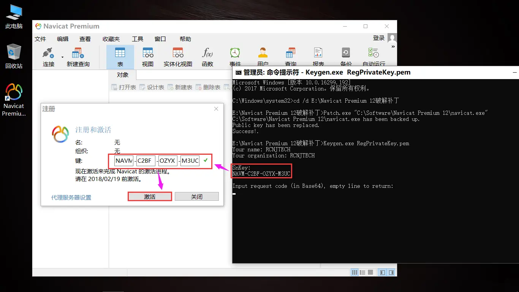Open the 文件 menu
Screen dimensions: 519x292
click(x=40, y=39)
